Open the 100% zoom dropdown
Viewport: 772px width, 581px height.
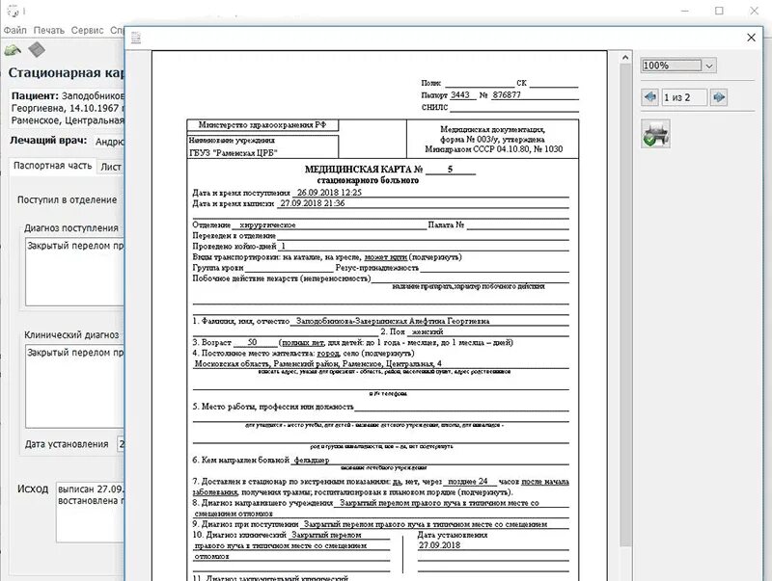coord(709,66)
